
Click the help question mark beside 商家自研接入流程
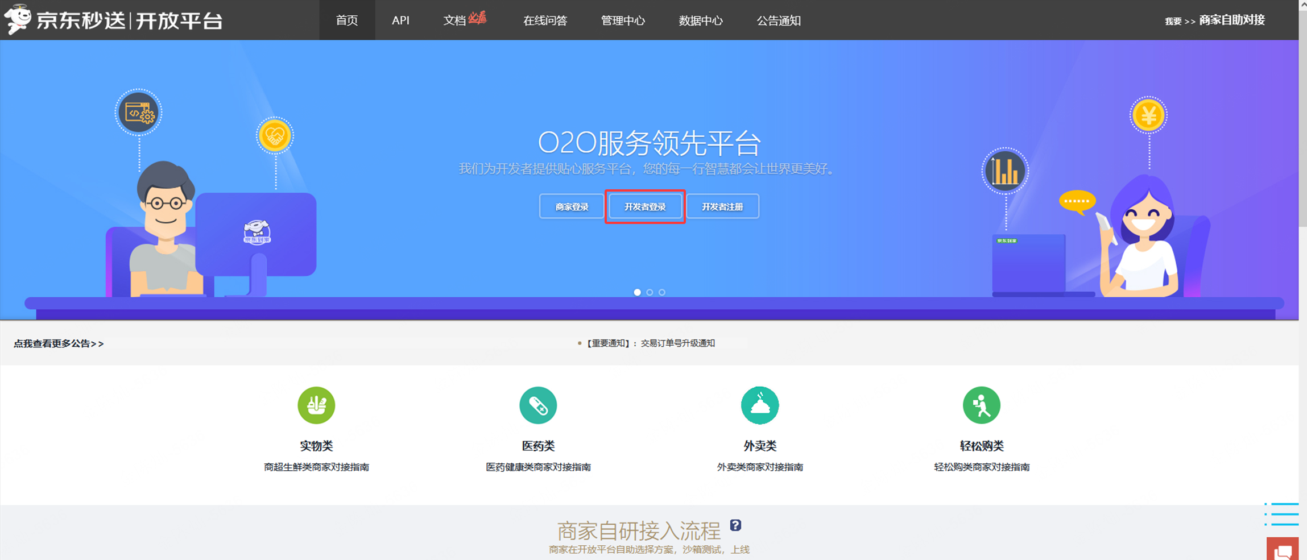(735, 525)
